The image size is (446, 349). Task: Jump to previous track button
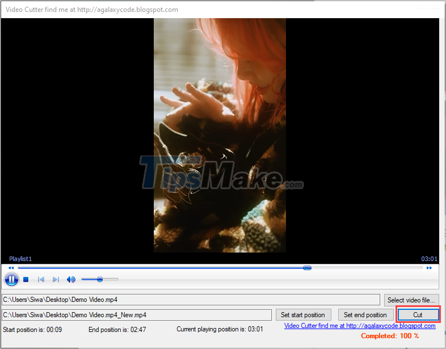click(41, 280)
